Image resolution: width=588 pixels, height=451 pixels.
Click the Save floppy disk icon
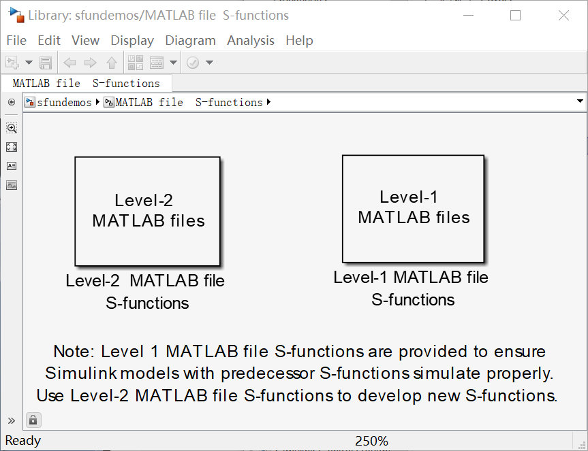point(46,63)
